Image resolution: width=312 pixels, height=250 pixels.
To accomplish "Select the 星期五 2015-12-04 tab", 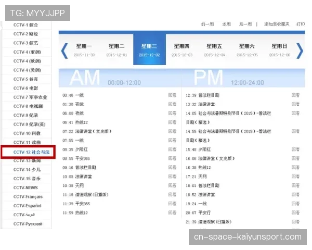I will pos(214,50).
